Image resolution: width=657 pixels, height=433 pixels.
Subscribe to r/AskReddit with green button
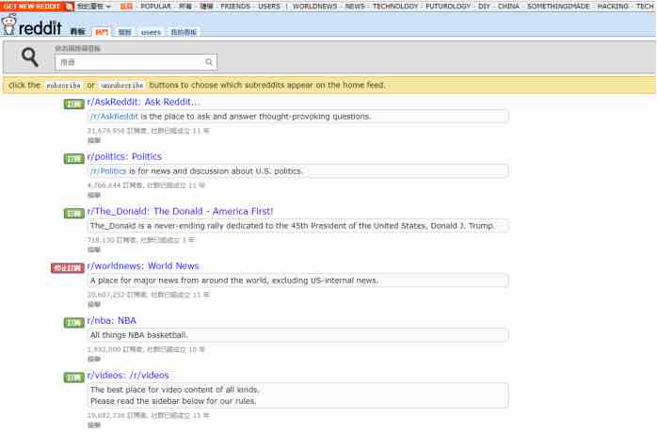[x=74, y=104]
